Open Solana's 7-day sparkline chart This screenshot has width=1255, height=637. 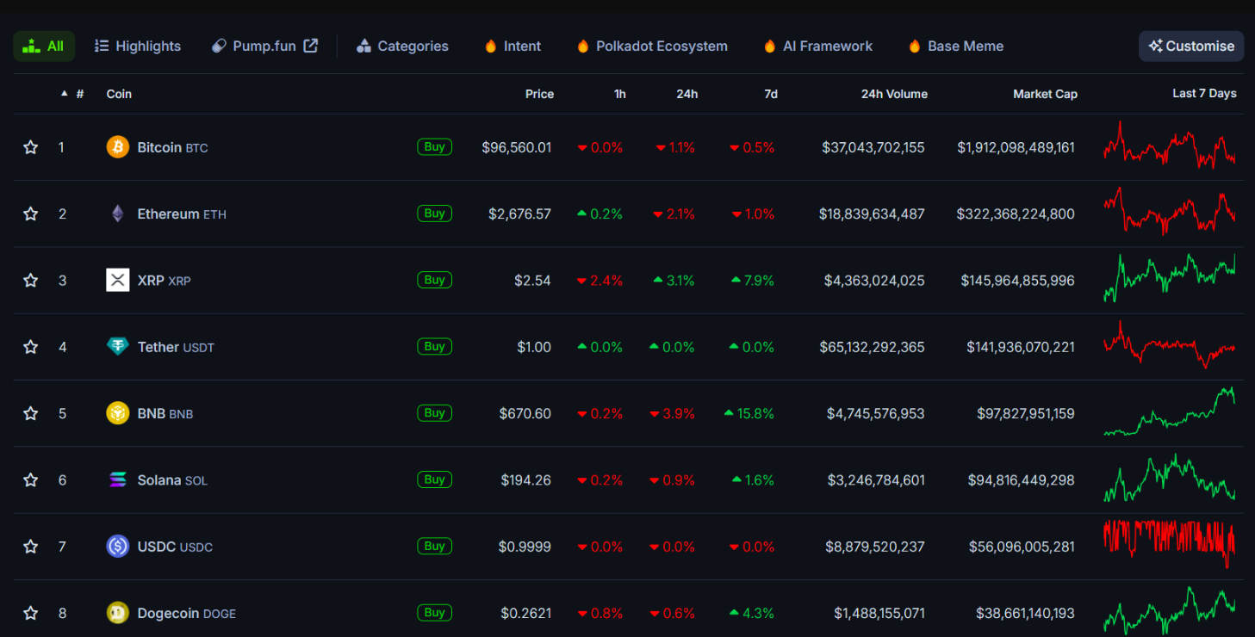point(1170,478)
